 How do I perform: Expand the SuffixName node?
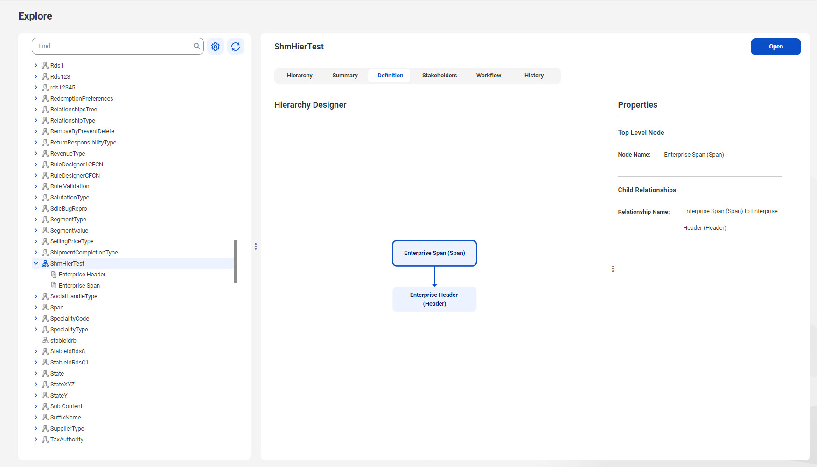pos(36,417)
